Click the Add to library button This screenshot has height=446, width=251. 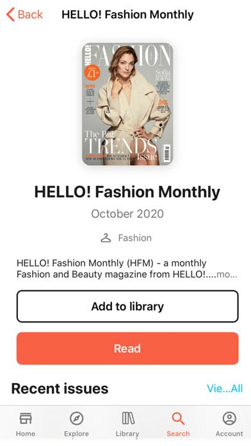pos(127,306)
